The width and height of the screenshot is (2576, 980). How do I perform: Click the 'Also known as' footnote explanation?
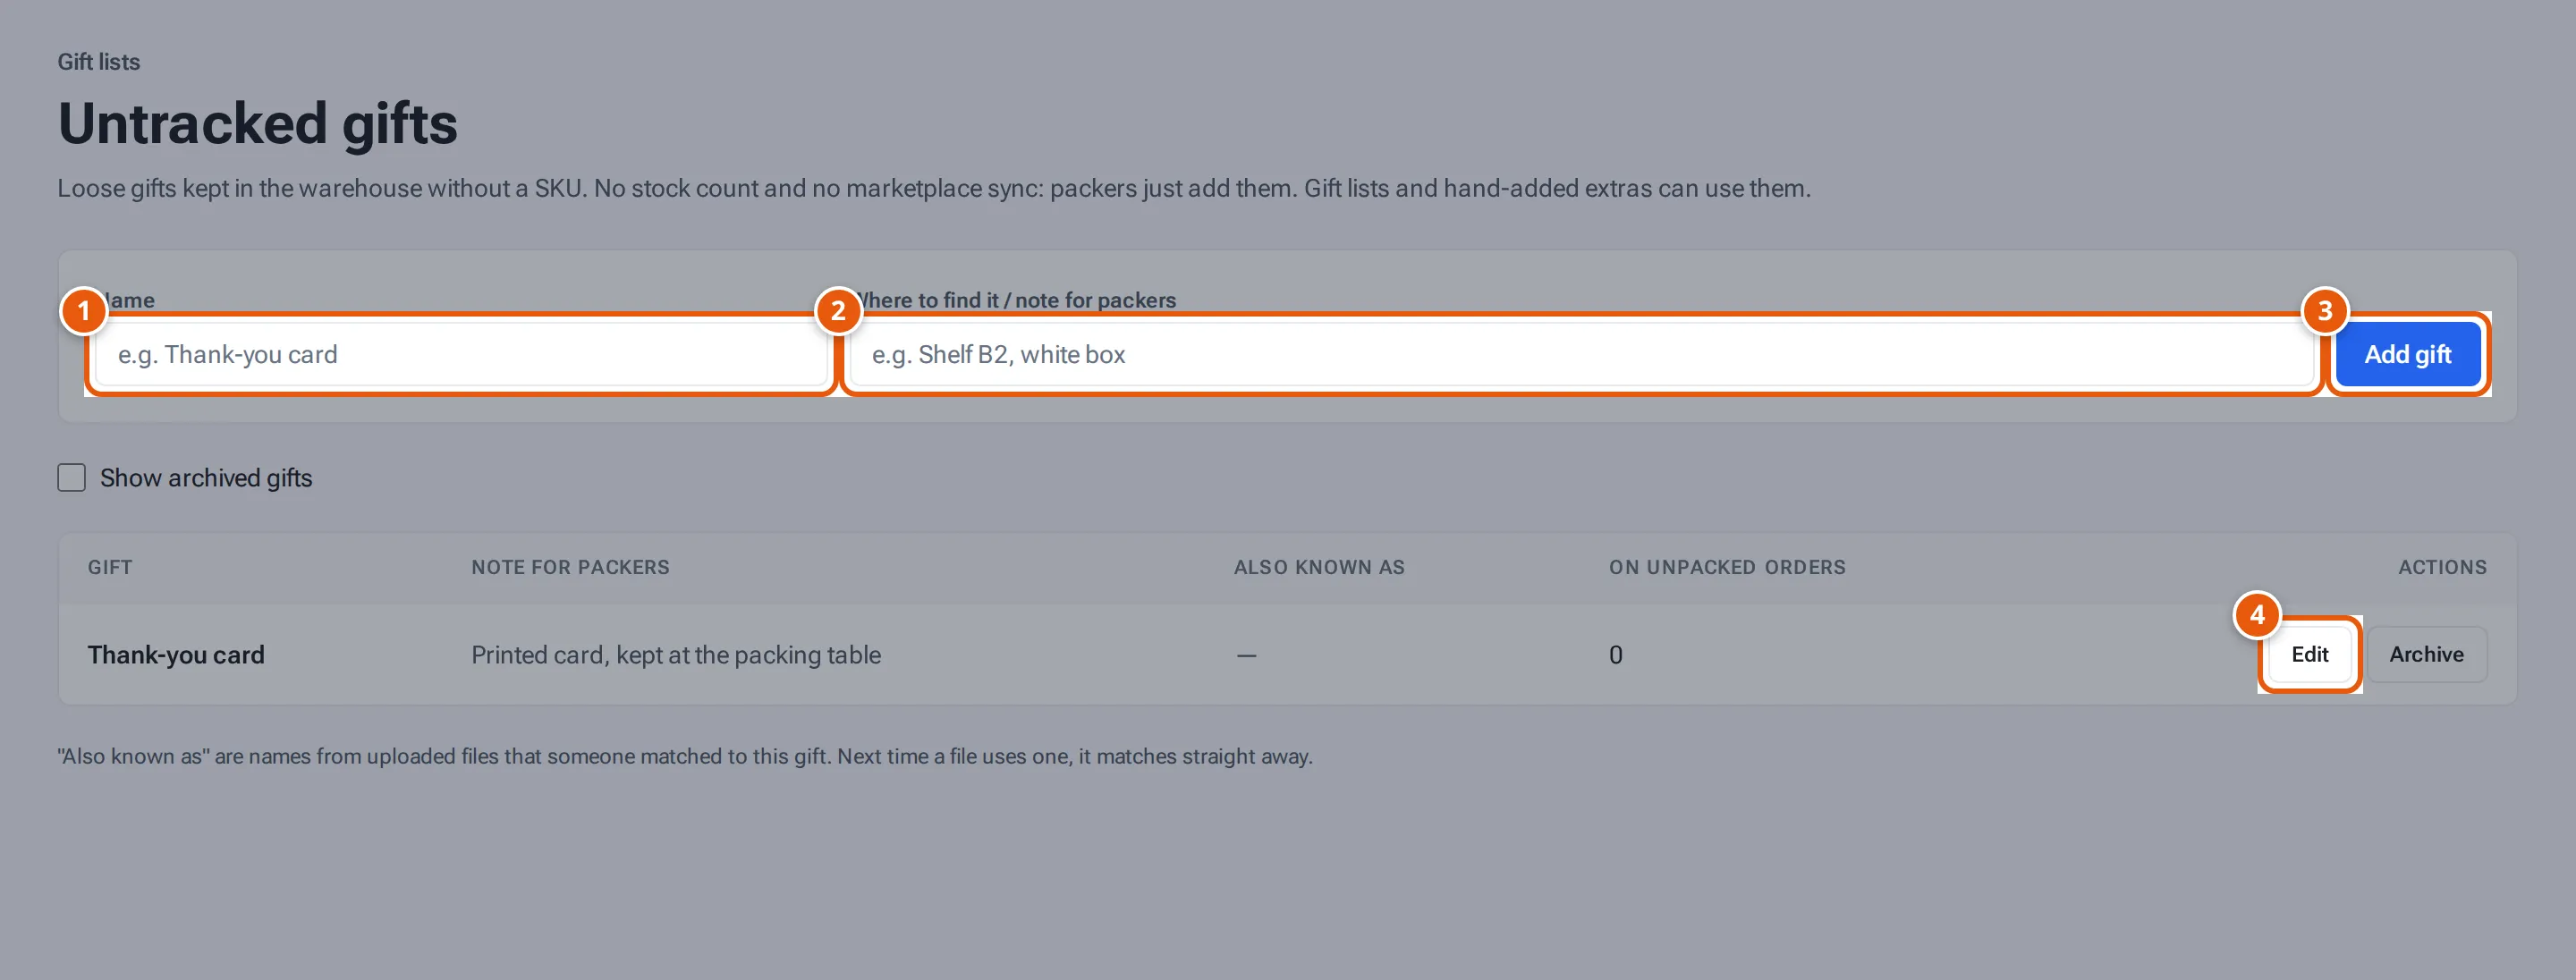coord(685,756)
